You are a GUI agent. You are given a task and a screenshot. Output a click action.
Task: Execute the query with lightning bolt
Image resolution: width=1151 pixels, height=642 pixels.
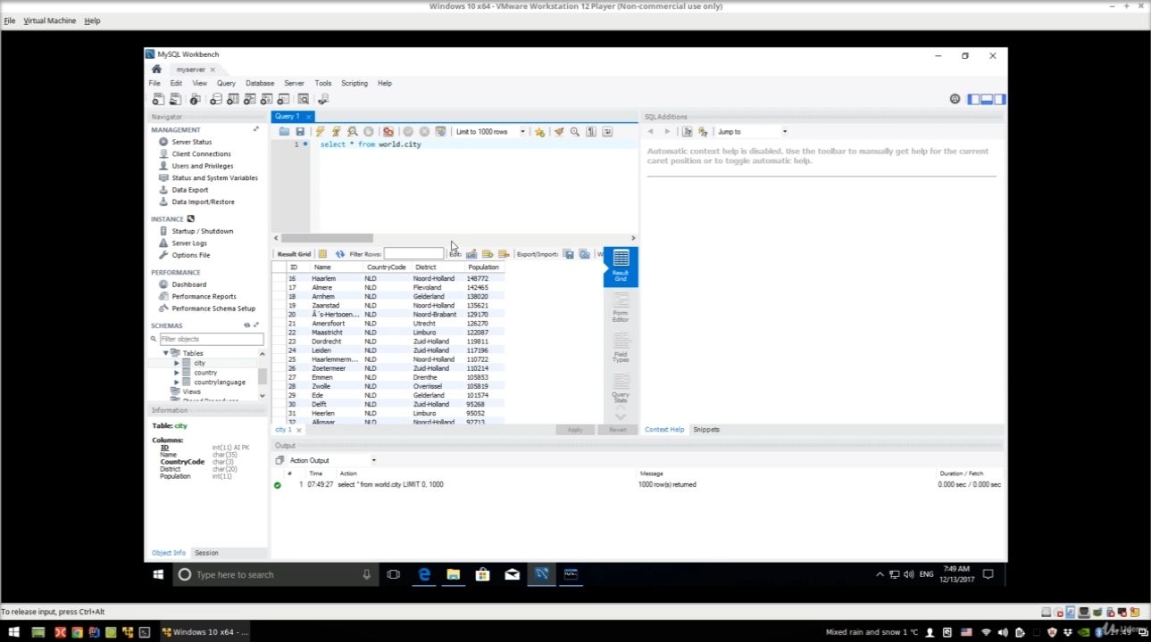point(320,132)
